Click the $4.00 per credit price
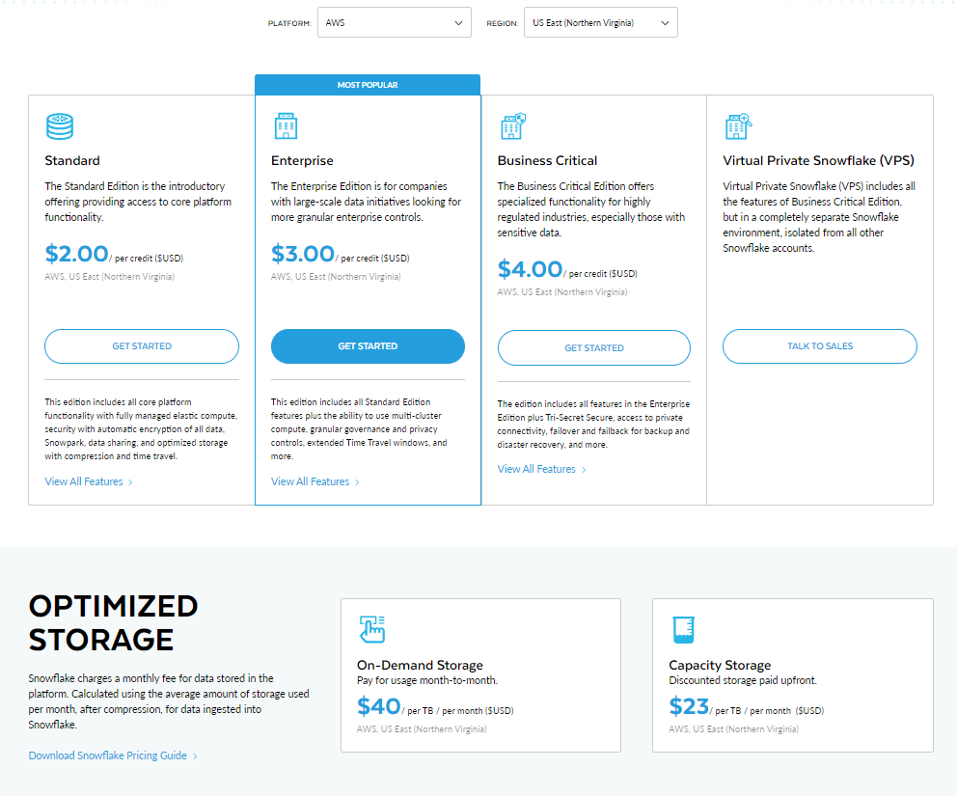Screen dimensions: 957x796 (x=529, y=268)
